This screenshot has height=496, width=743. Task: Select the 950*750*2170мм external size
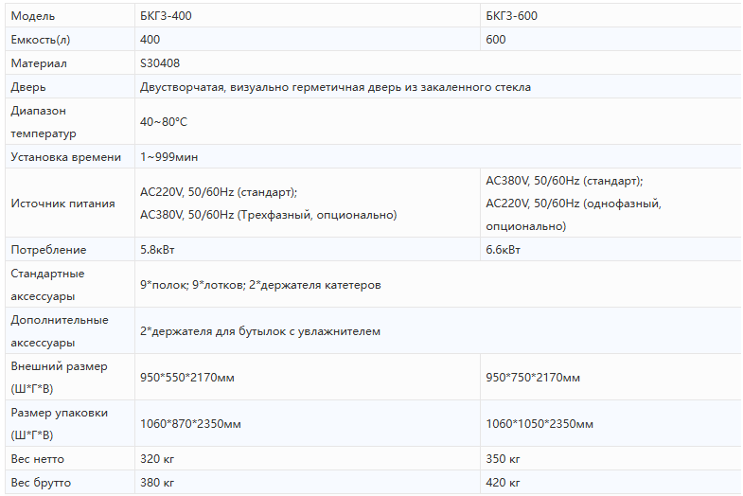[x=533, y=378]
